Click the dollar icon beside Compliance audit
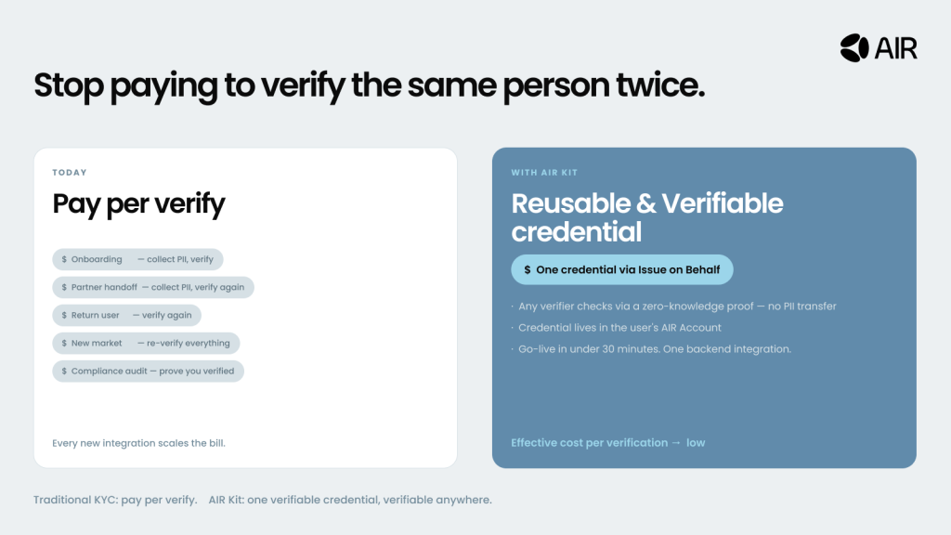Image resolution: width=951 pixels, height=535 pixels. [64, 372]
